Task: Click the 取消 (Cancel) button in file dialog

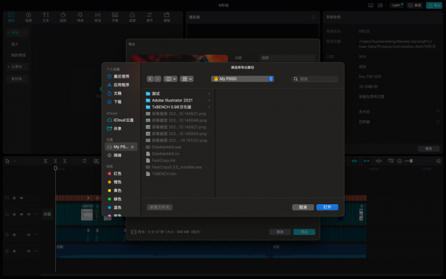Action: point(303,207)
